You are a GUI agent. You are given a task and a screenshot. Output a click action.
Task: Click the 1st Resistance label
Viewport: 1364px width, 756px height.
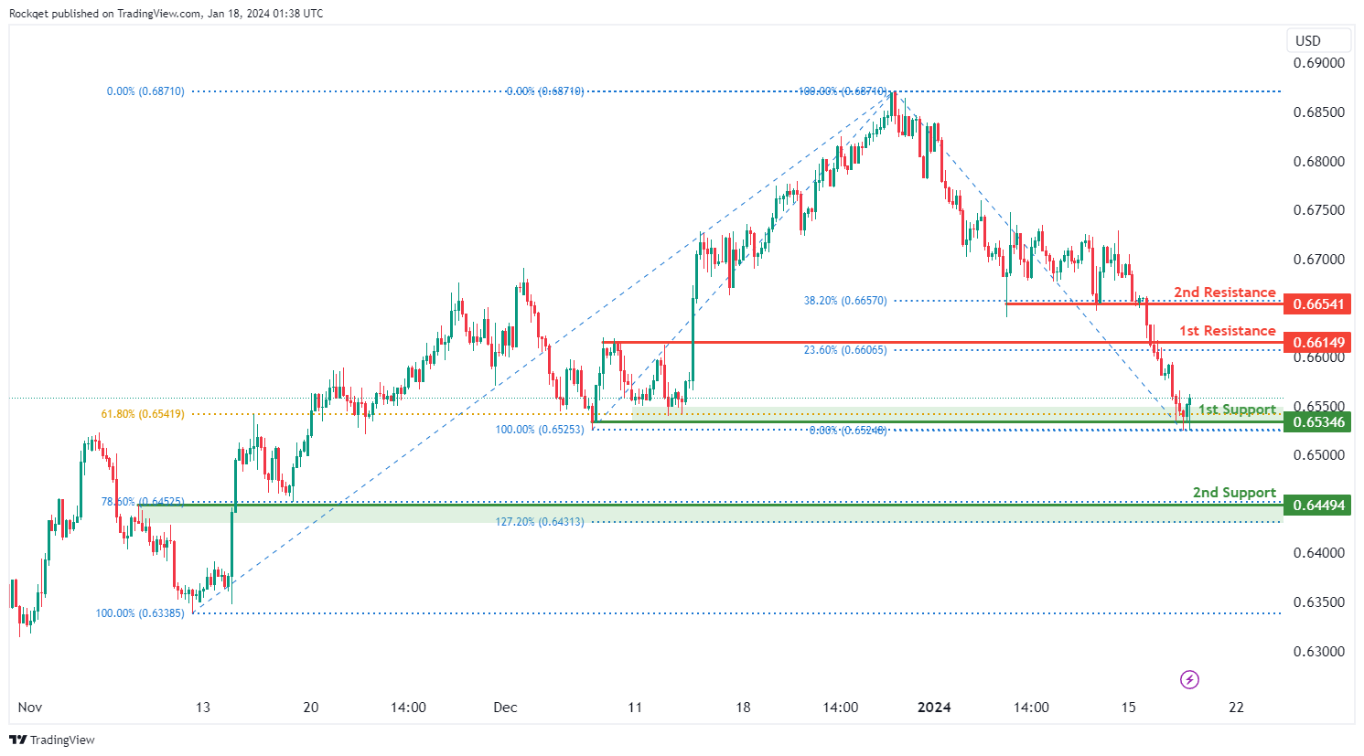point(1227,331)
